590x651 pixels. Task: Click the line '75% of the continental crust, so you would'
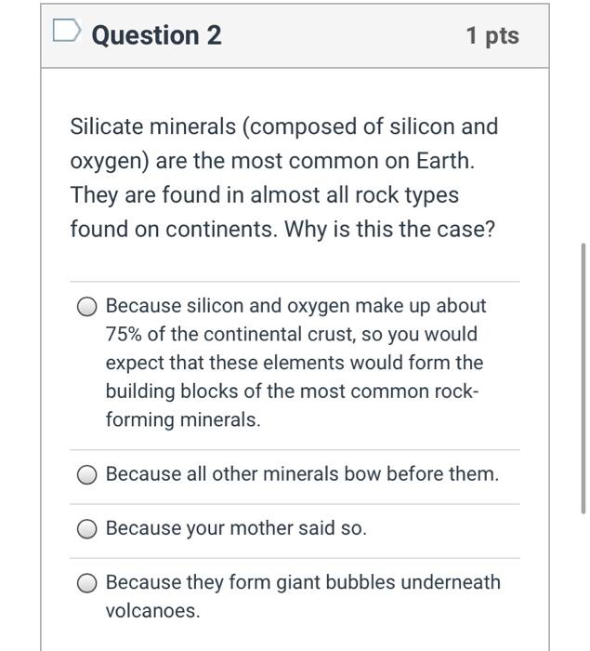coord(291,334)
